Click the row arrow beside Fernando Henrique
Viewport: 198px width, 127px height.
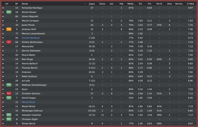3,8
